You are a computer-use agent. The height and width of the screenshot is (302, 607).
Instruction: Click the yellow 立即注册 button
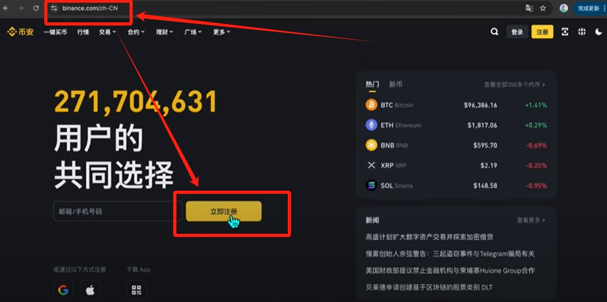tap(224, 211)
